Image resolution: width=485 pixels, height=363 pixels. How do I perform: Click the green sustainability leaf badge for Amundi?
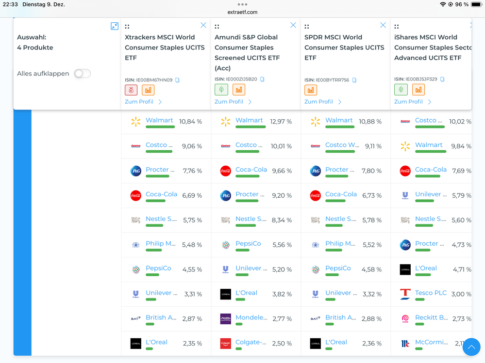point(221,90)
